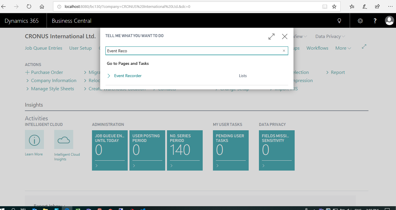The image size is (396, 210).
Task: Click the Intelligent Cloud Insights cloud icon
Action: click(64, 140)
